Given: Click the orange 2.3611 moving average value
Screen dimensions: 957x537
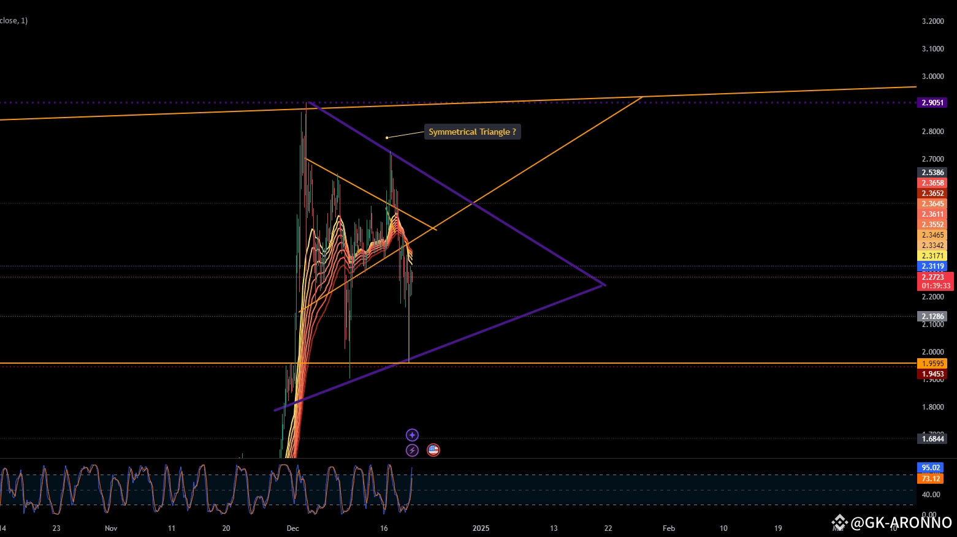Looking at the screenshot, I should (932, 214).
